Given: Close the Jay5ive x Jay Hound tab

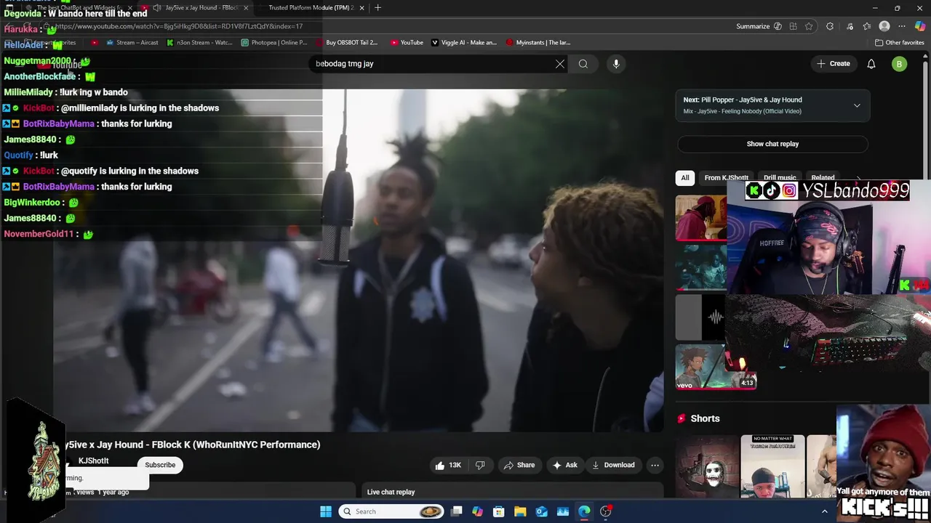Looking at the screenshot, I should (246, 8).
